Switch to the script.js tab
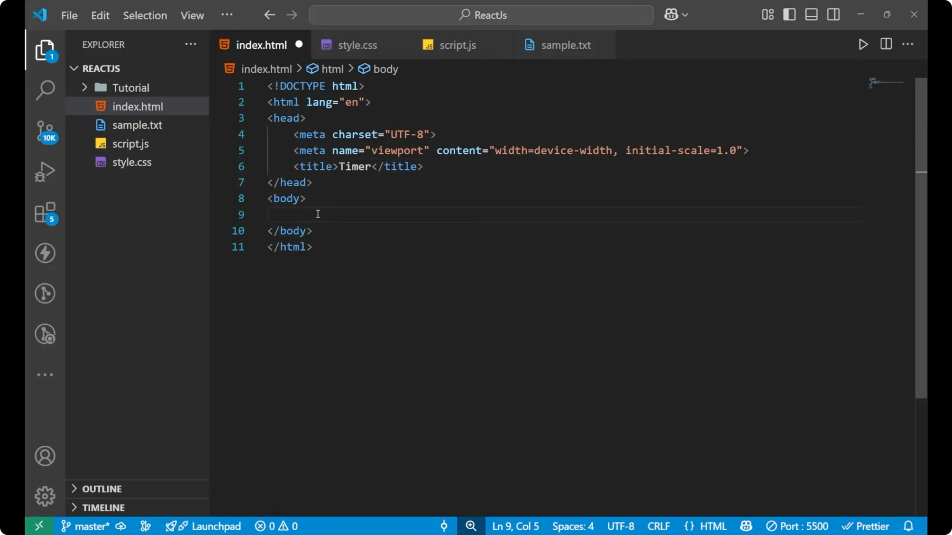 457,45
